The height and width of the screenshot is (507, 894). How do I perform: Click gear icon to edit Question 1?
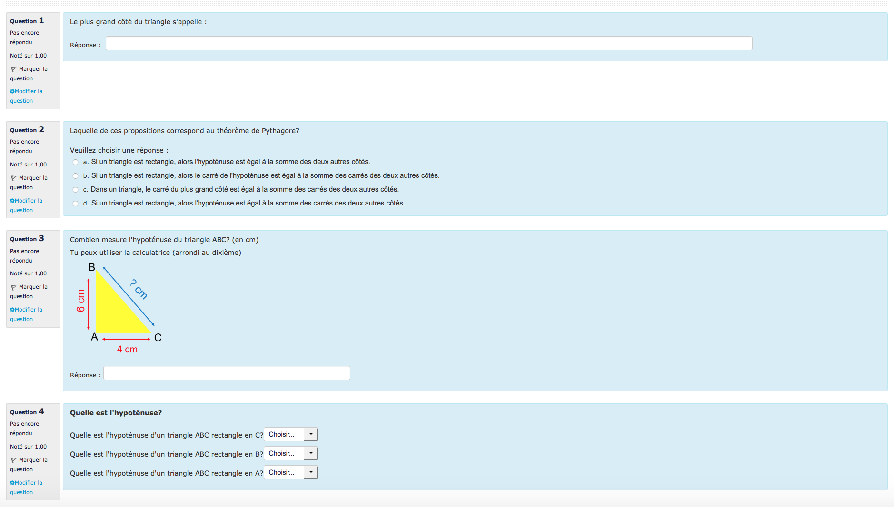coord(12,91)
